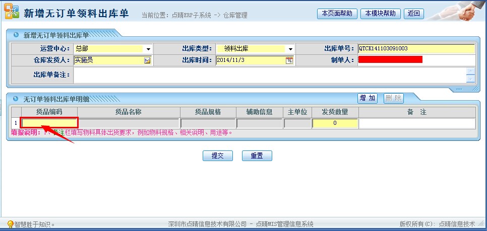The height and width of the screenshot is (231, 487).
Task: Click the ERP logo icon beside the title
Action: 12,13
